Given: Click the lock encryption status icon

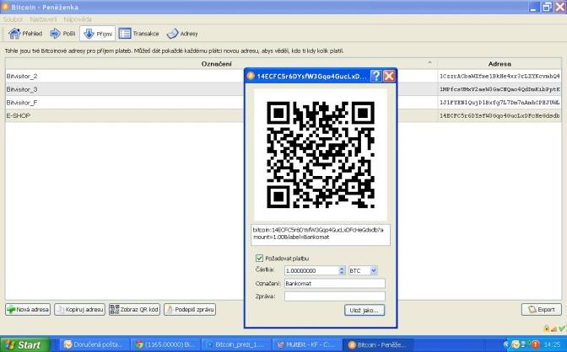Looking at the screenshot, I should click(x=547, y=328).
